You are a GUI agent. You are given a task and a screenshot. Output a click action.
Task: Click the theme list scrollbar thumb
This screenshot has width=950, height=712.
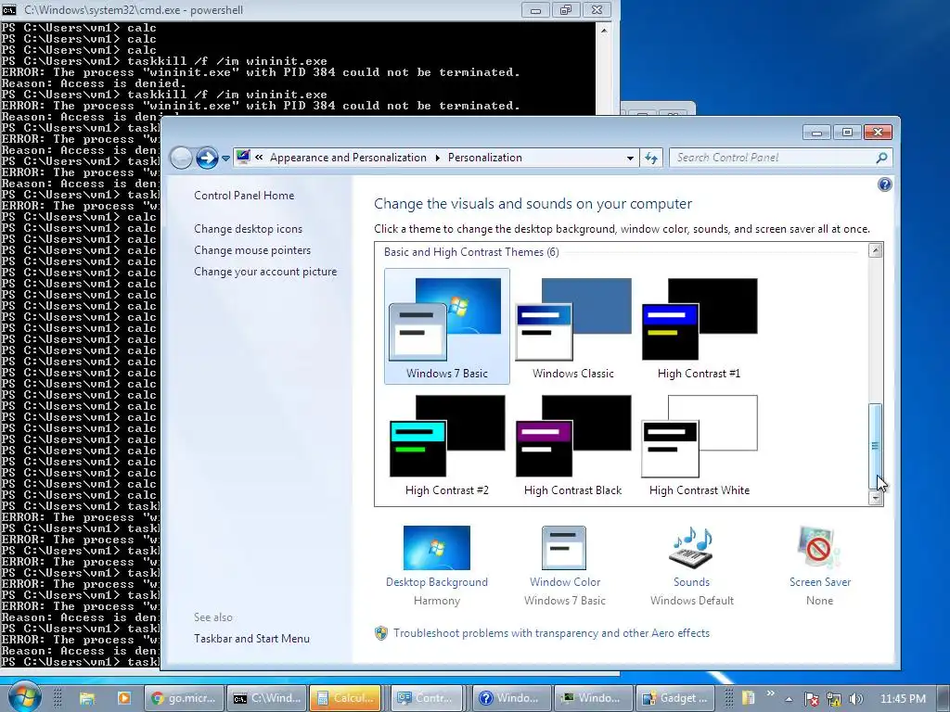coord(876,446)
